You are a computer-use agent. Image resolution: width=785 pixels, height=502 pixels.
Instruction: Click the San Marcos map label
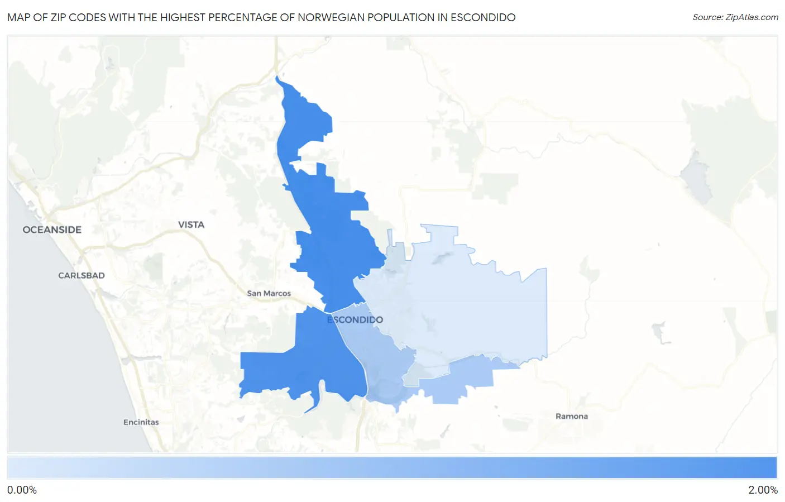[269, 293]
